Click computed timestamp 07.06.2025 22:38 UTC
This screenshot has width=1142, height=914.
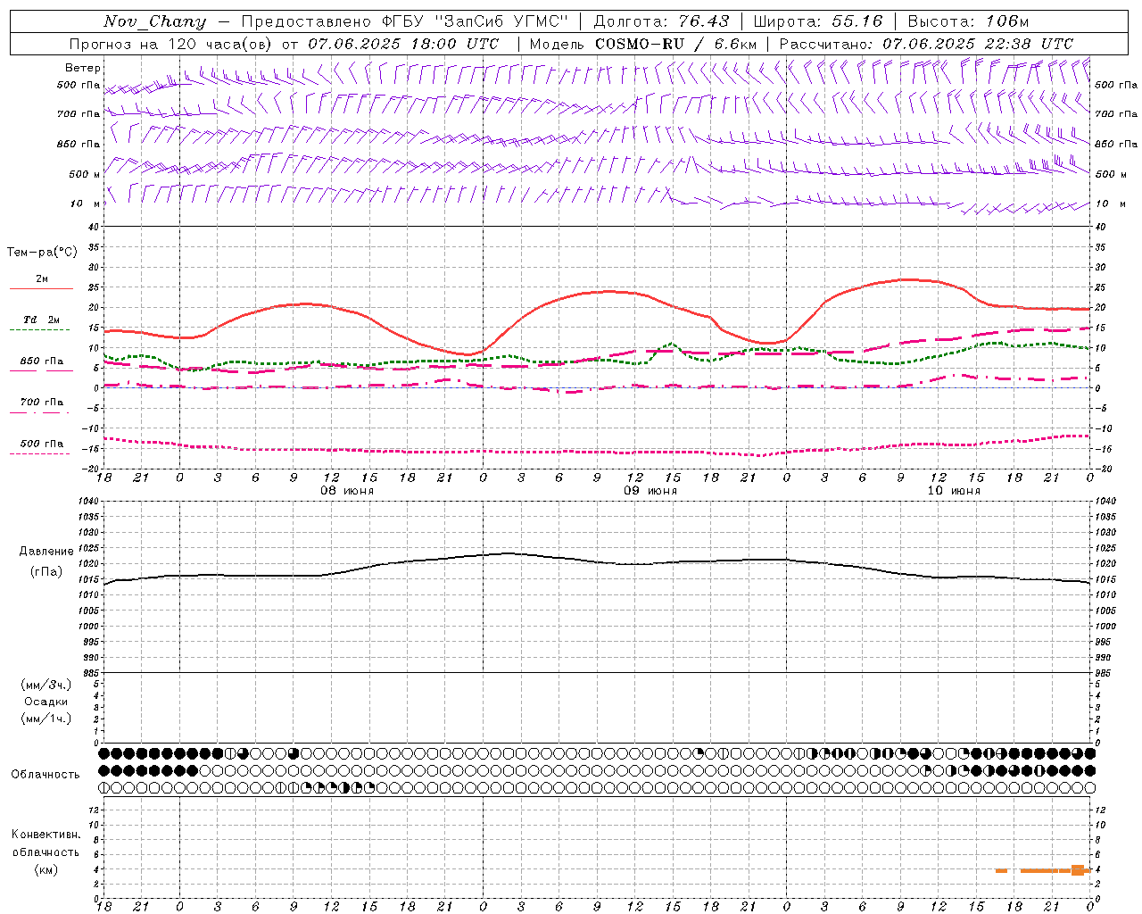pyautogui.click(x=978, y=44)
